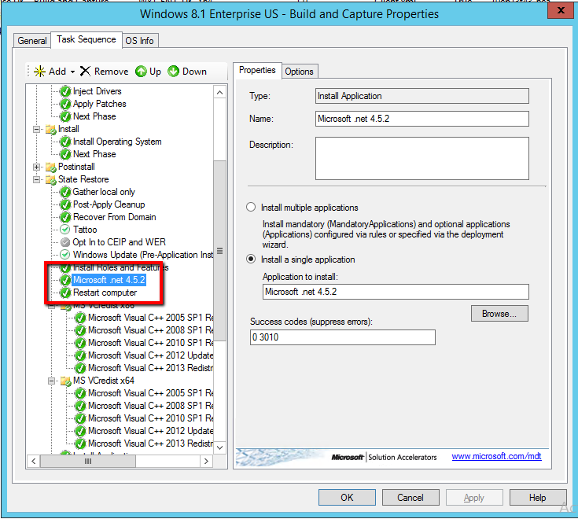
Task: Click checkmark icon beside Restart computer
Action: click(66, 293)
